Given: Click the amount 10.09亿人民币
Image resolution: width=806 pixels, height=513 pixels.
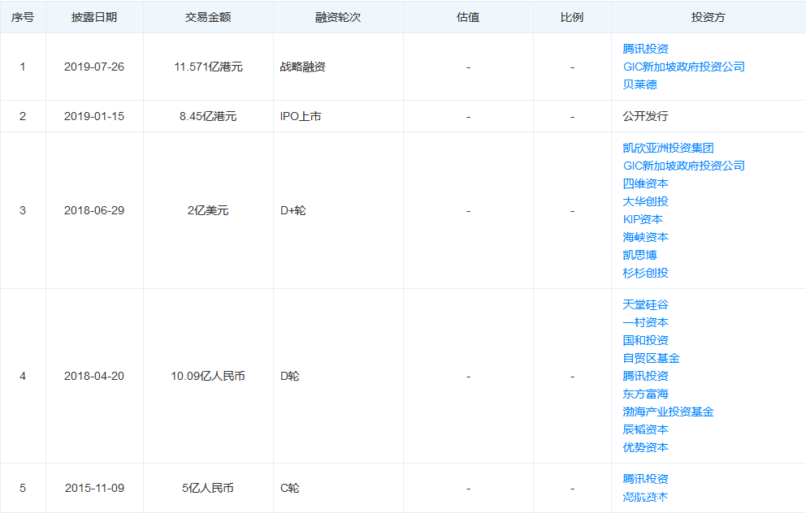Looking at the screenshot, I should [x=208, y=376].
